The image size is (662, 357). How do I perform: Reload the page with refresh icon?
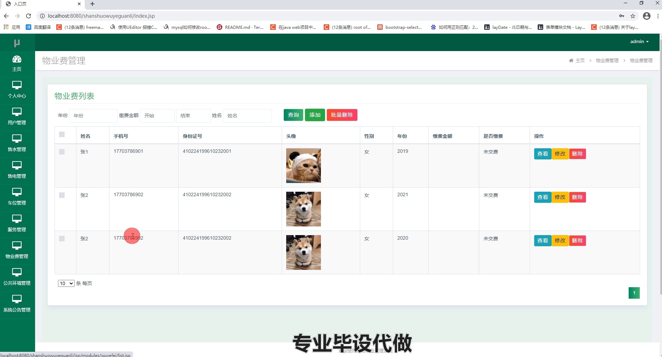pyautogui.click(x=28, y=16)
